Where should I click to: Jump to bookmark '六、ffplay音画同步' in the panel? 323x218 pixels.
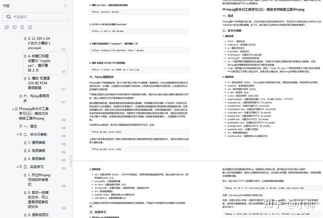pyautogui.click(x=36, y=98)
